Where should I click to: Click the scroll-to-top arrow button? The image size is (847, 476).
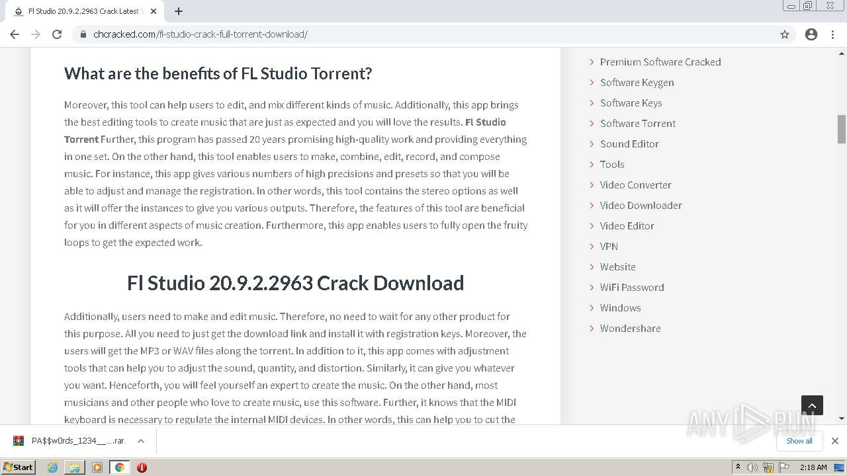(812, 406)
